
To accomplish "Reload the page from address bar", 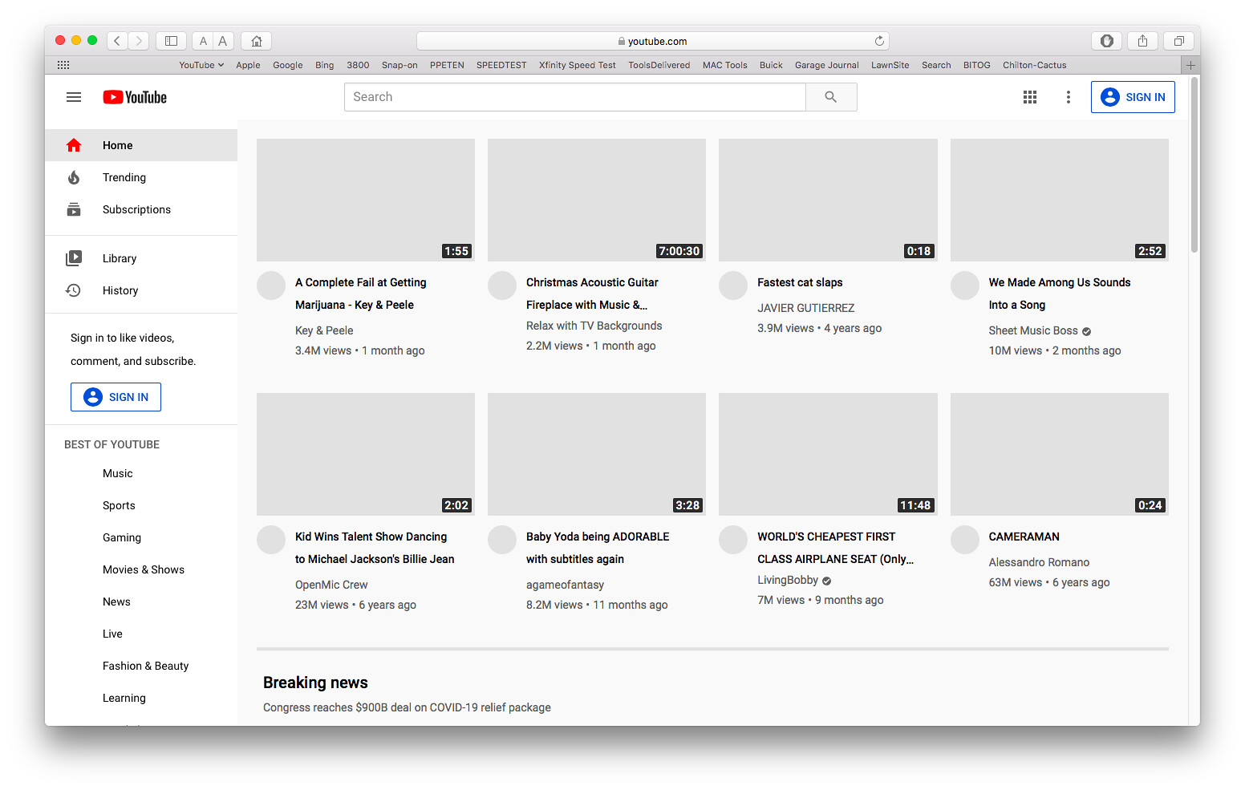I will pyautogui.click(x=880, y=41).
